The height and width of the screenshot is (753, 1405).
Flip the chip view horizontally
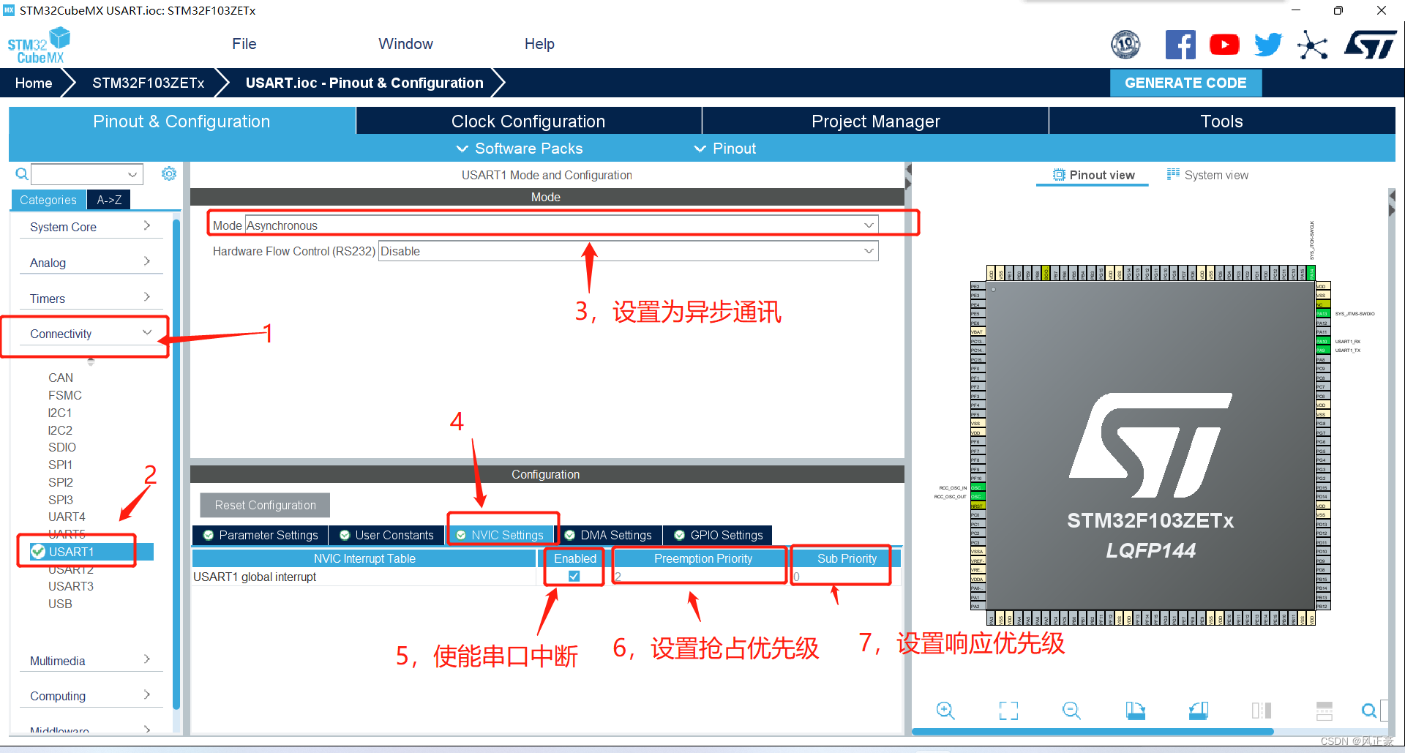(1262, 710)
